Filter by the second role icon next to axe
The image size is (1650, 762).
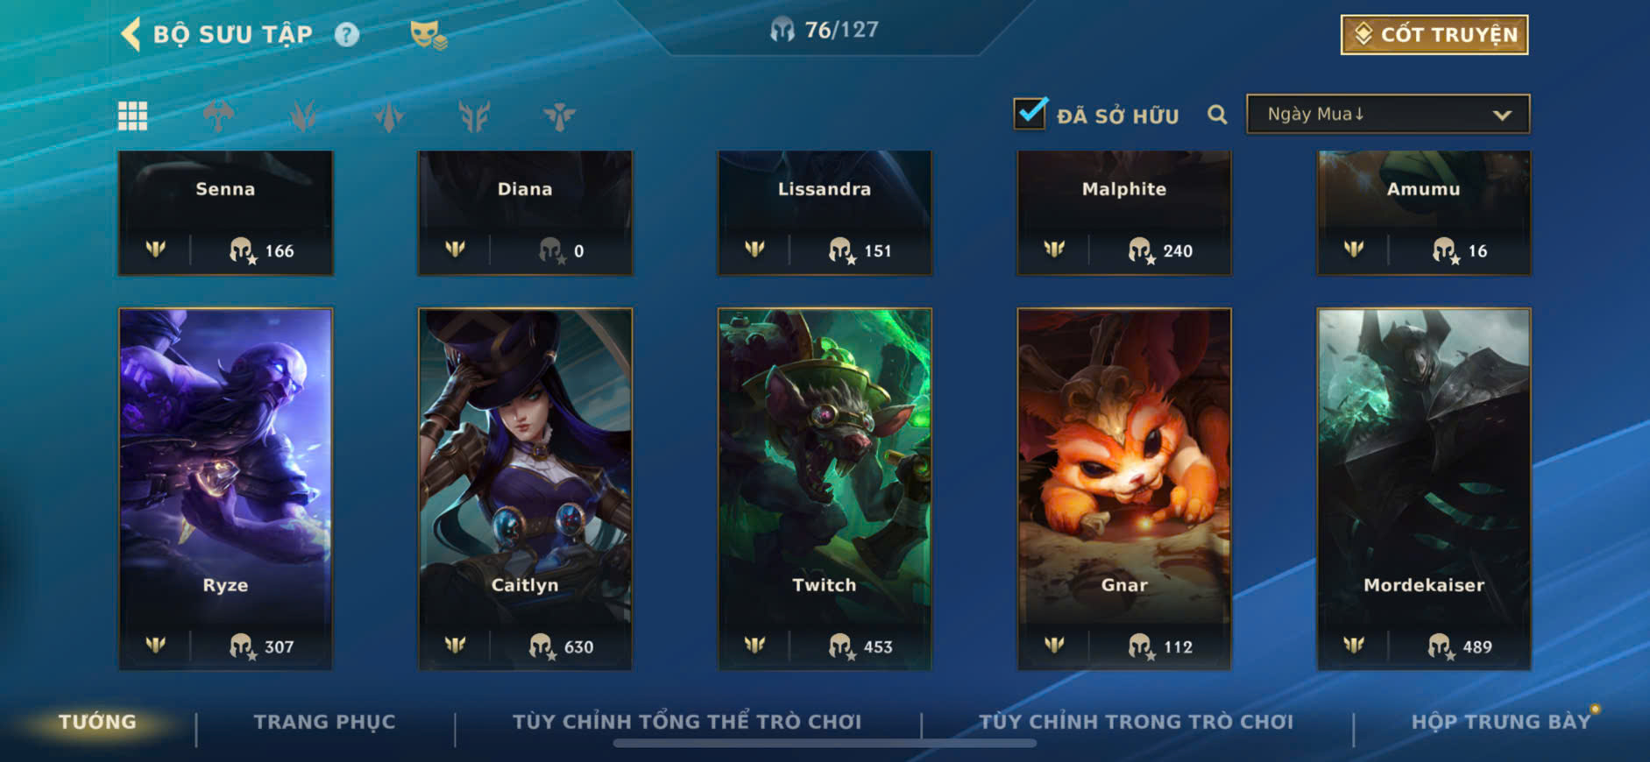pyautogui.click(x=303, y=116)
